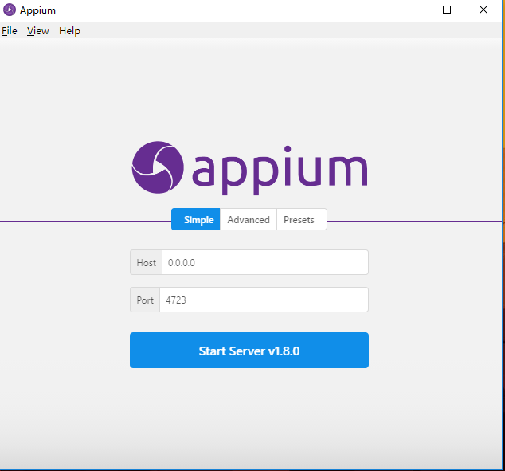Click the purple divider line right of Presets
505x471 pixels.
pyautogui.click(x=414, y=221)
